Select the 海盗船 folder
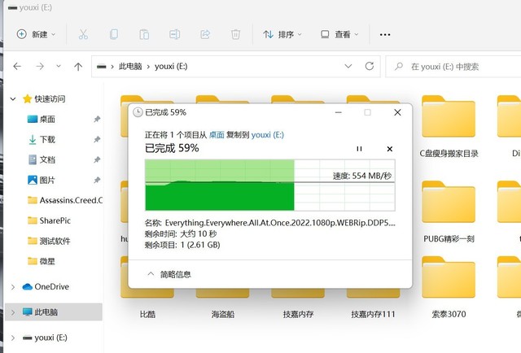Screen dimensions: 521x353 pyautogui.click(x=222, y=314)
